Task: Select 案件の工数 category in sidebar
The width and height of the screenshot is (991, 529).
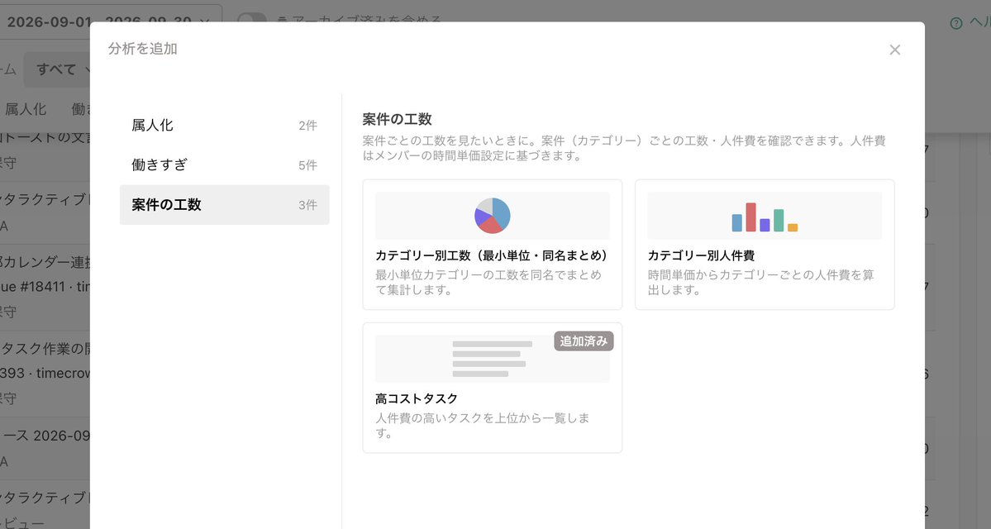Action: [224, 205]
